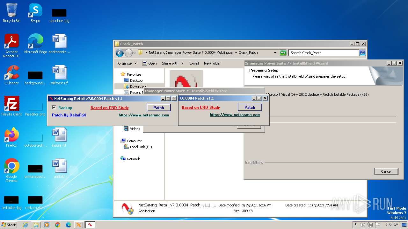Image resolution: width=408 pixels, height=229 pixels.
Task: Open address bar history dropdown
Action: [275, 53]
